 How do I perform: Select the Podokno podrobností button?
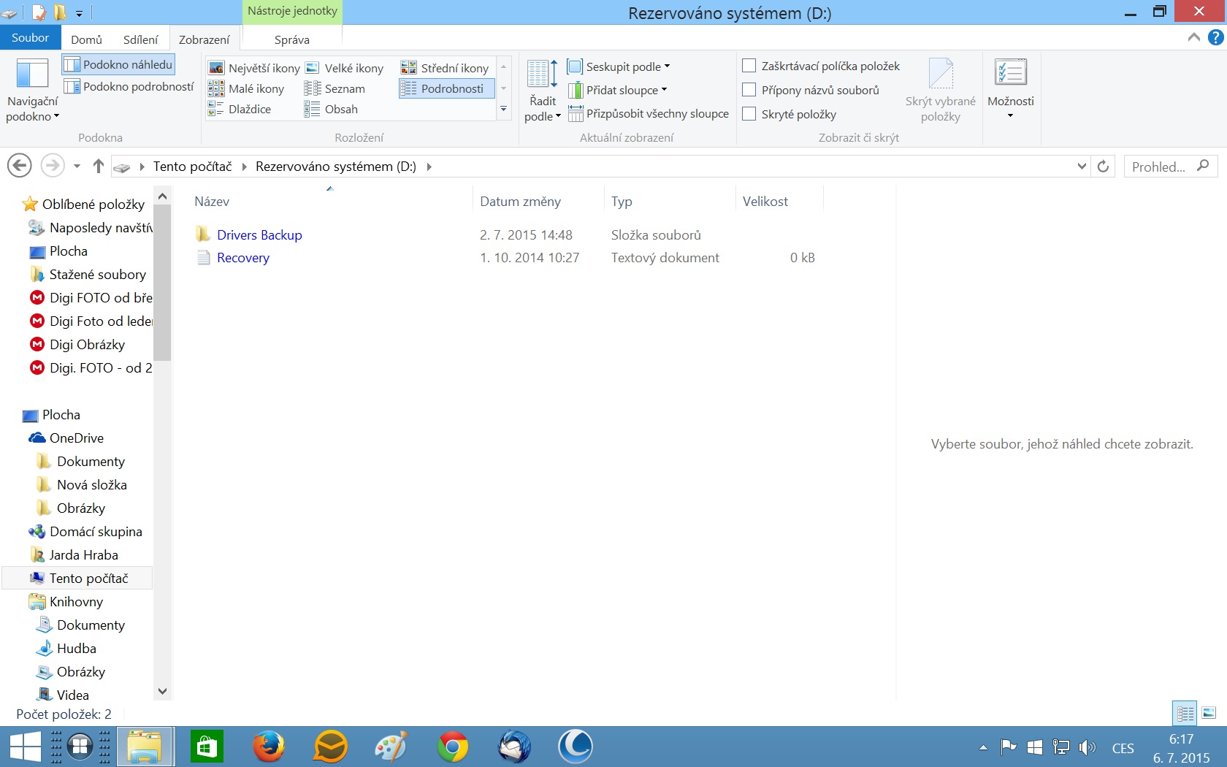tap(129, 86)
